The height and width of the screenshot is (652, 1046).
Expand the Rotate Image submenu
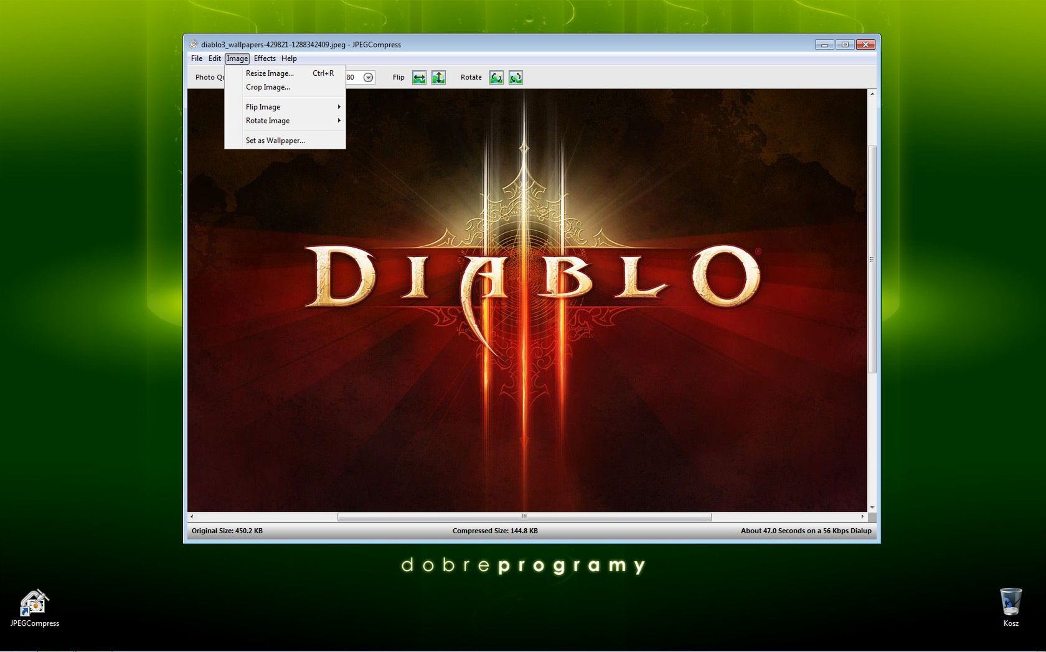click(x=285, y=121)
